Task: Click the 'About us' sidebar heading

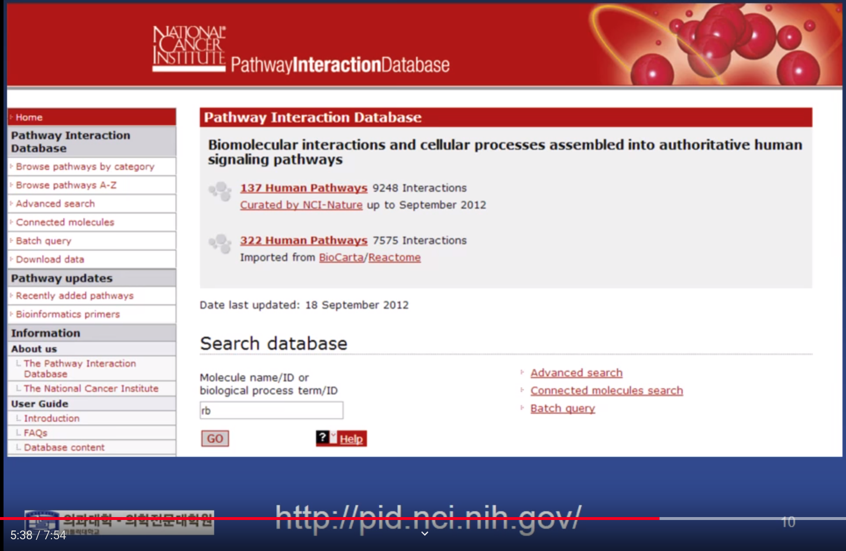Action: (x=34, y=349)
